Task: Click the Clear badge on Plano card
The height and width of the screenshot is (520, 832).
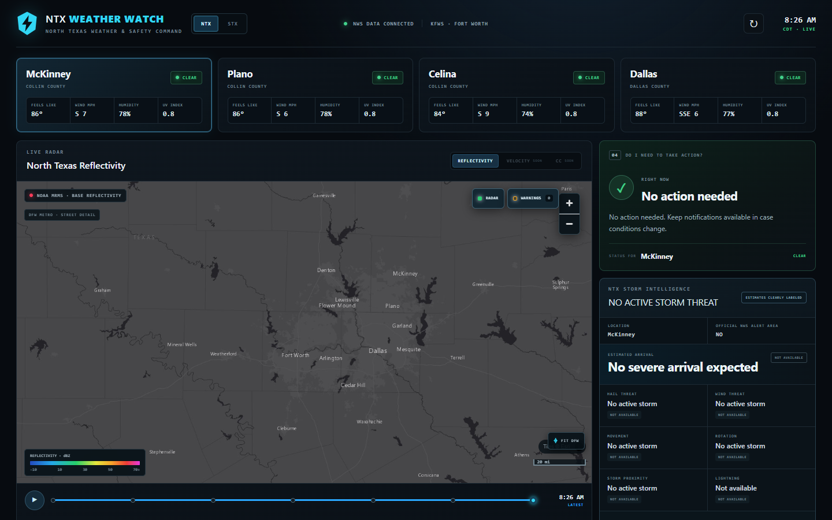Action: 388,77
